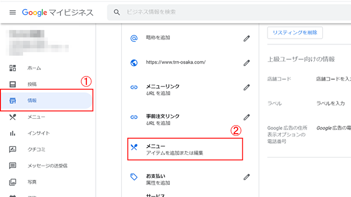Image resolution: width=351 pixels, height=197 pixels.
Task: Click the ホーム dashboard icon
Action: click(13, 68)
